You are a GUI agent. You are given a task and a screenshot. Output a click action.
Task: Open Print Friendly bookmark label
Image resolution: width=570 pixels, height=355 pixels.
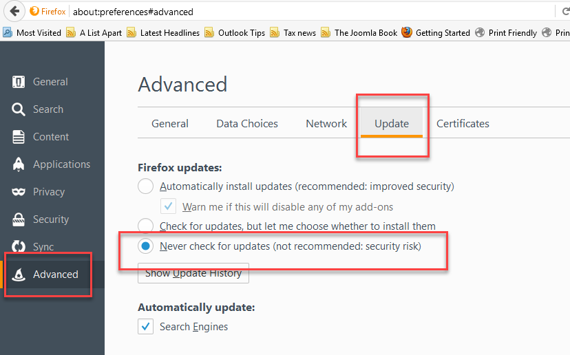pos(513,33)
